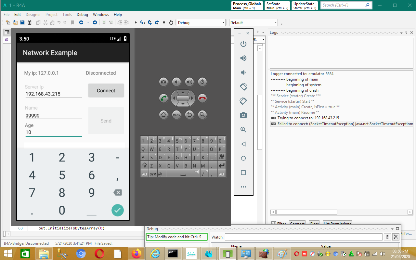Click the Navigate Backward arrow in the toolbar
The image size is (416, 260).
81,22
